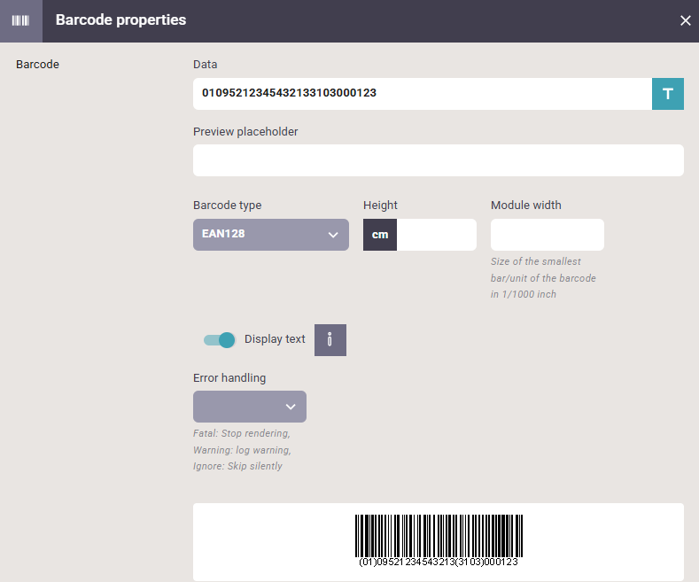Click the T text button beside Data
The image size is (699, 582).
pyautogui.click(x=667, y=94)
